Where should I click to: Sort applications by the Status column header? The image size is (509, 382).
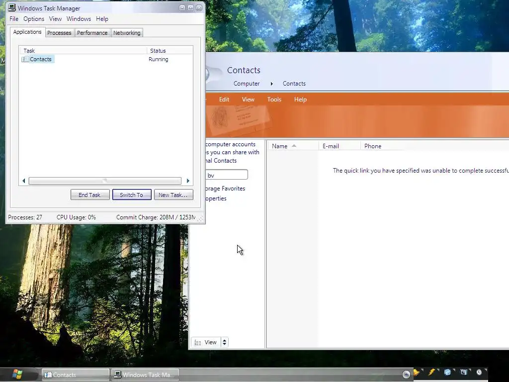pyautogui.click(x=170, y=51)
